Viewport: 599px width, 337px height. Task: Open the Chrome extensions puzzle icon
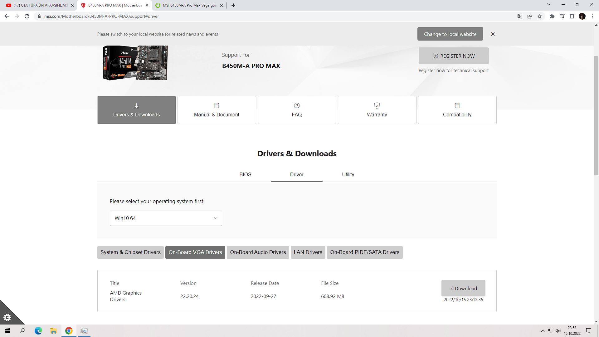[x=552, y=16]
